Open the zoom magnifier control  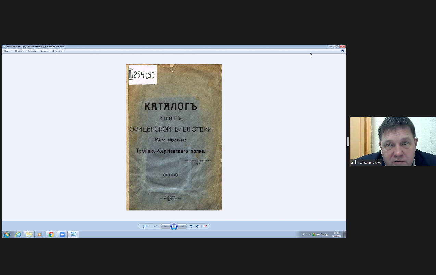145,226
